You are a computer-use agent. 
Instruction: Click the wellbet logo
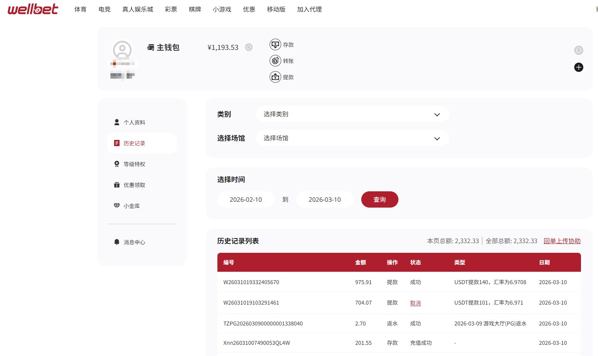tap(32, 9)
